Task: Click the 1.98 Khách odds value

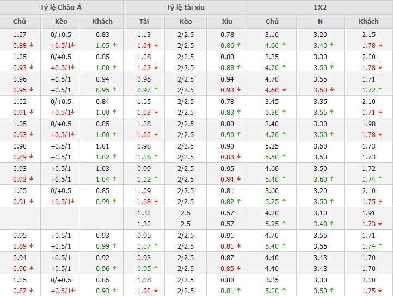Action: (x=369, y=124)
